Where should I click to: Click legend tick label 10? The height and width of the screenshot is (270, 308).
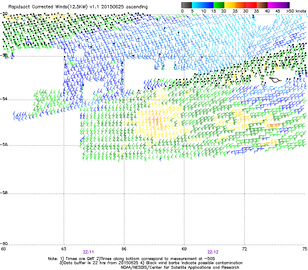[204, 11]
